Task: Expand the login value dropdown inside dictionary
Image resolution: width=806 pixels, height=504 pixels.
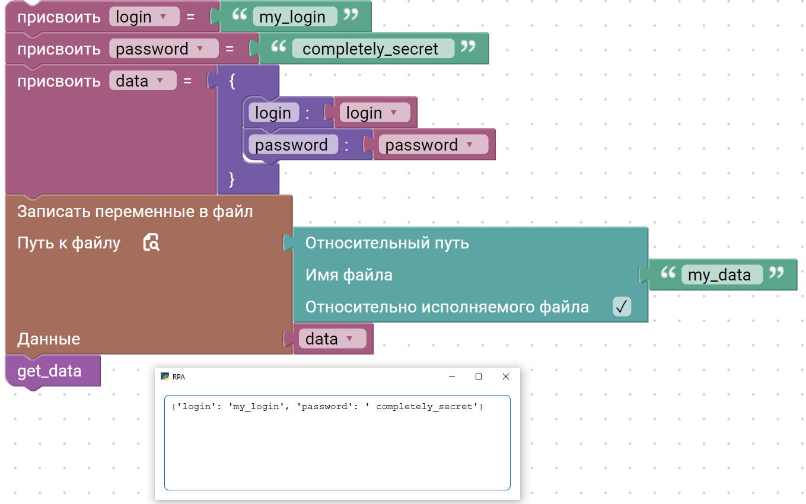Action: coord(393,113)
